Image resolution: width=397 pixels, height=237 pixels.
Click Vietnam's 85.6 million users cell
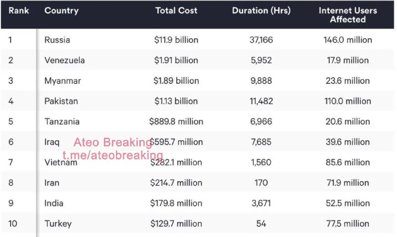click(x=347, y=163)
